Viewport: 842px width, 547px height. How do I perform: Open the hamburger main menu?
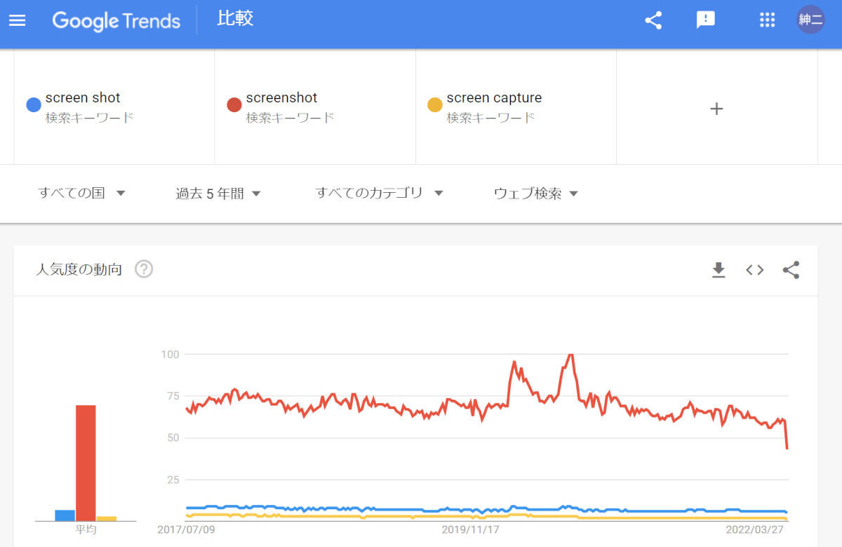17,20
